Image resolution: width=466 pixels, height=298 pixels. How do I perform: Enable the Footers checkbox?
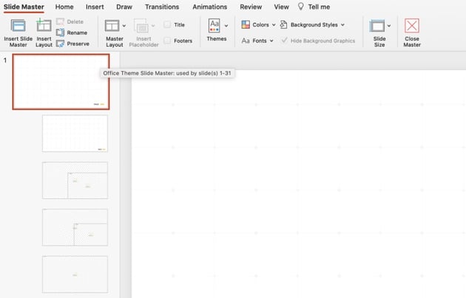click(167, 41)
